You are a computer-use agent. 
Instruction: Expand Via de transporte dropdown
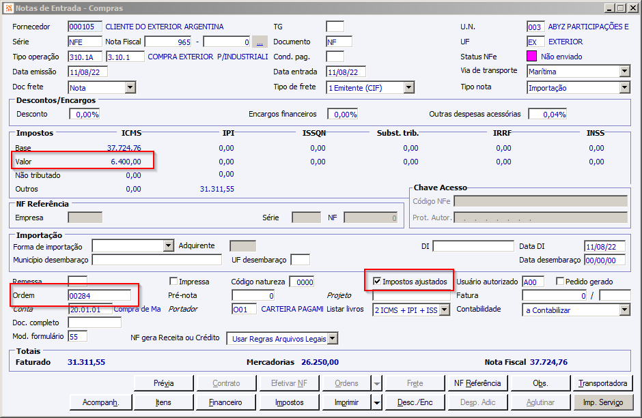click(x=624, y=71)
